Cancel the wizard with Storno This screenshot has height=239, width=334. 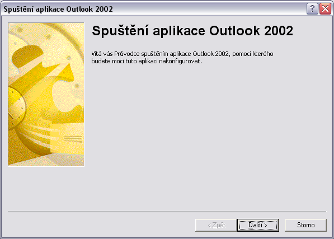click(x=305, y=225)
